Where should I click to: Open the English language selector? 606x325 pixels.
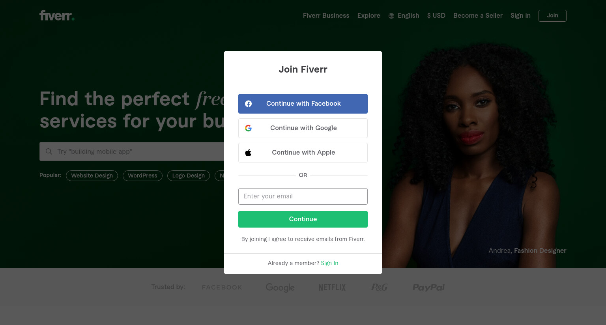[404, 16]
